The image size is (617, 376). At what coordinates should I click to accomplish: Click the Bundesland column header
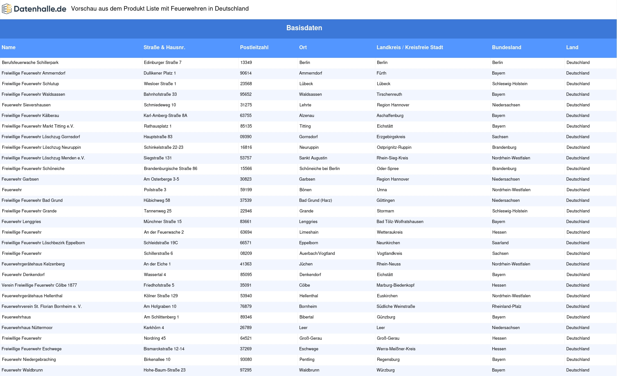coord(506,47)
